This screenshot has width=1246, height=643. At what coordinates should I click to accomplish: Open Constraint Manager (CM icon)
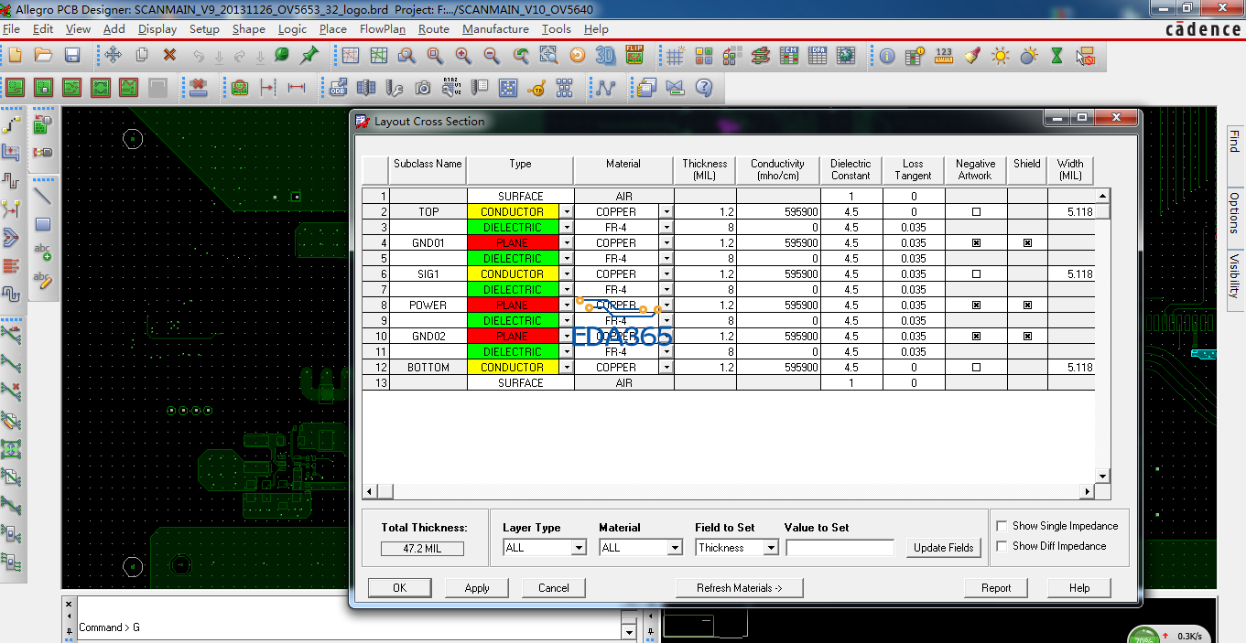coord(788,56)
